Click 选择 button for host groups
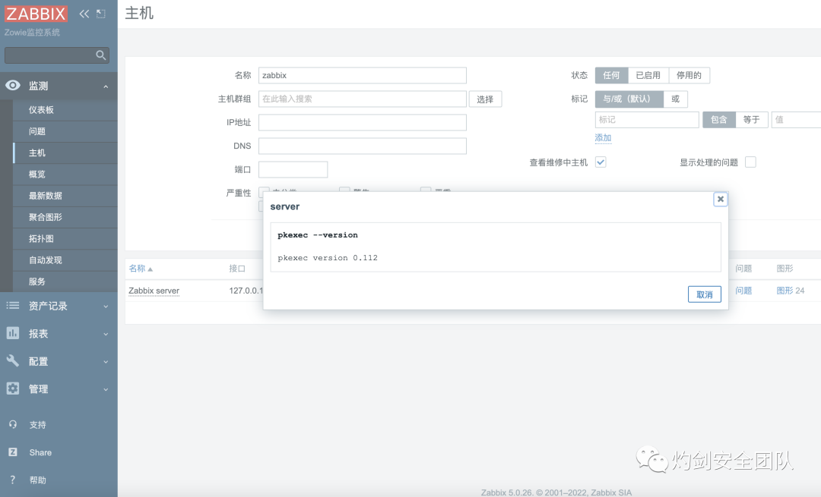821x497 pixels. 485,99
